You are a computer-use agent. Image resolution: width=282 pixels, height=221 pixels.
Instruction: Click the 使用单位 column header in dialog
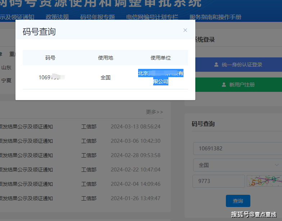(x=160, y=58)
